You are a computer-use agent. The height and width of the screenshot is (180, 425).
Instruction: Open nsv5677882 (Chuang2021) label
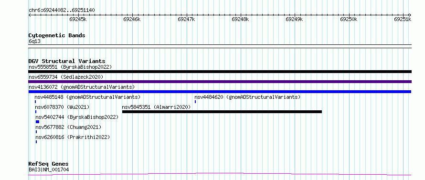tap(68, 127)
